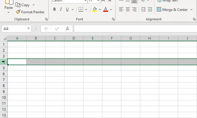The width and height of the screenshot is (197, 118).
Task: Toggle Wrap Text
Action: coord(168,1)
